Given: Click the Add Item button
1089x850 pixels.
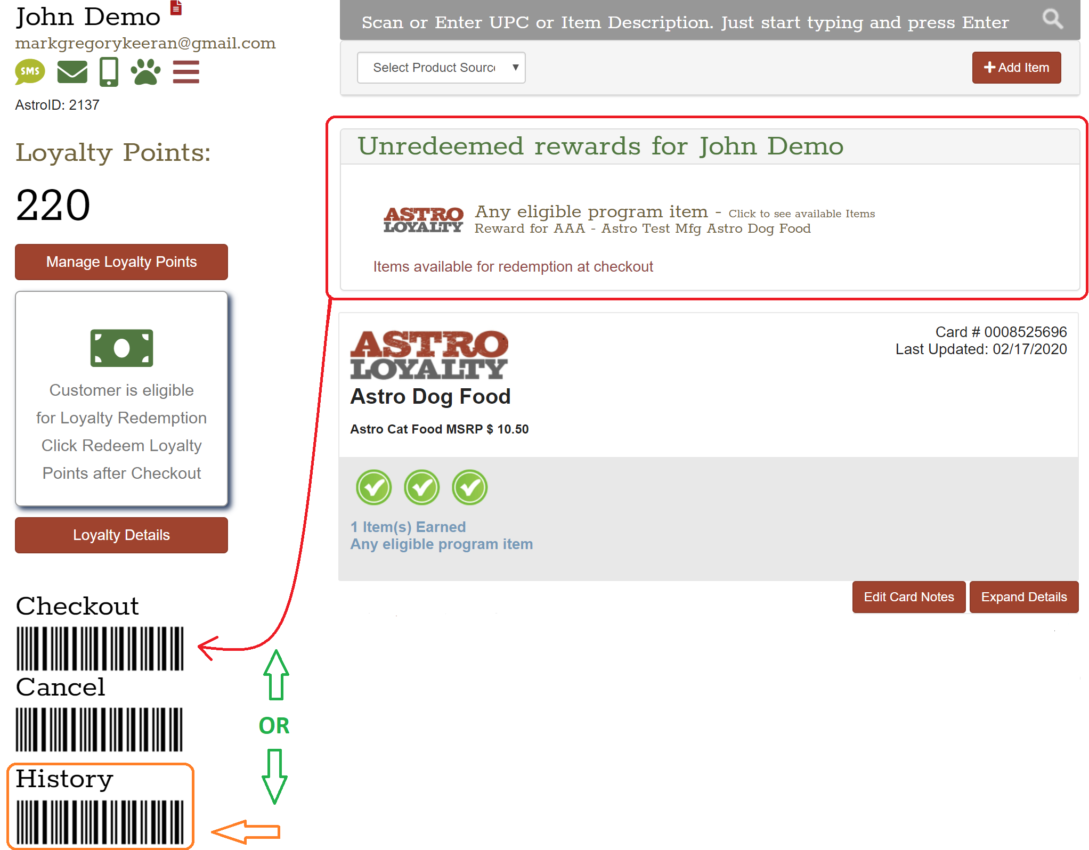Looking at the screenshot, I should 1016,68.
